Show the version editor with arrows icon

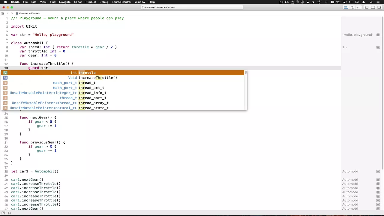(x=359, y=7)
